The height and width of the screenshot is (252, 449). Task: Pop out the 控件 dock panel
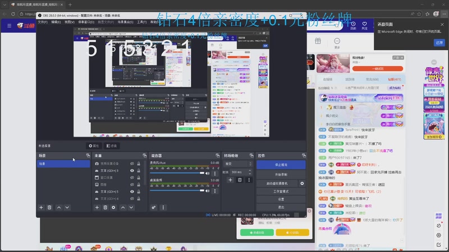click(304, 156)
